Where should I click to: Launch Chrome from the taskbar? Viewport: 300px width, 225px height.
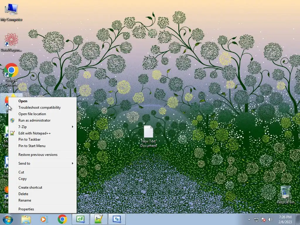62,219
